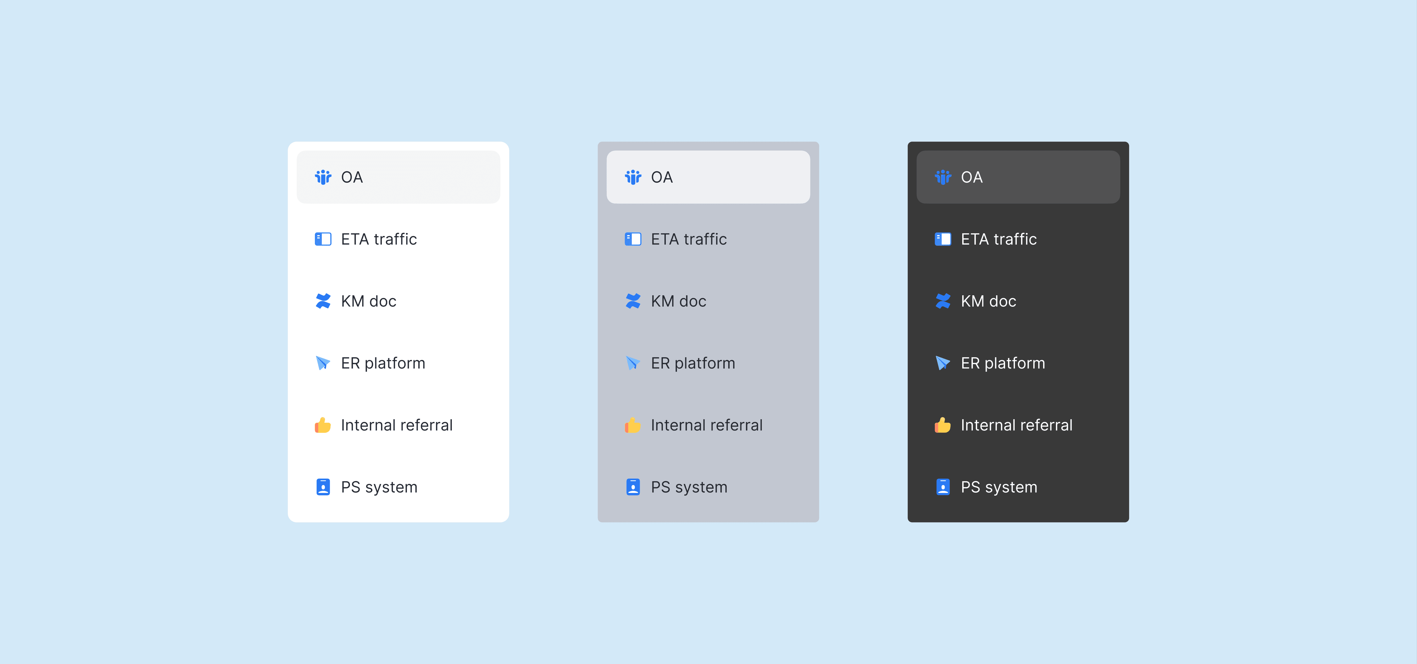Select ER platform in the white menu
This screenshot has height=664, width=1417.
pos(383,363)
